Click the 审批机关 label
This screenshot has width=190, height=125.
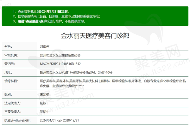pyautogui.click(x=11, y=55)
